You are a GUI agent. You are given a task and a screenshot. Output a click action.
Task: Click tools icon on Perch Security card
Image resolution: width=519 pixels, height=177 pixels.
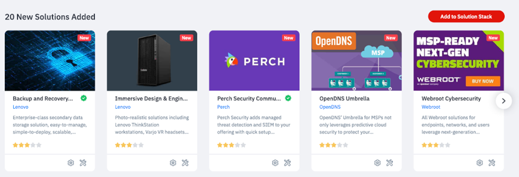pyautogui.click(x=287, y=163)
